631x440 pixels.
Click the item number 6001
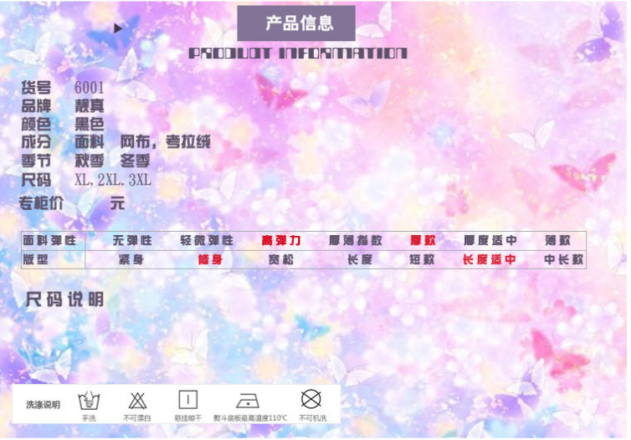click(x=90, y=88)
